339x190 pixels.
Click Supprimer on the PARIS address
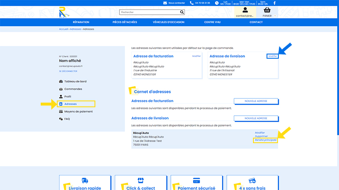pos(261,136)
